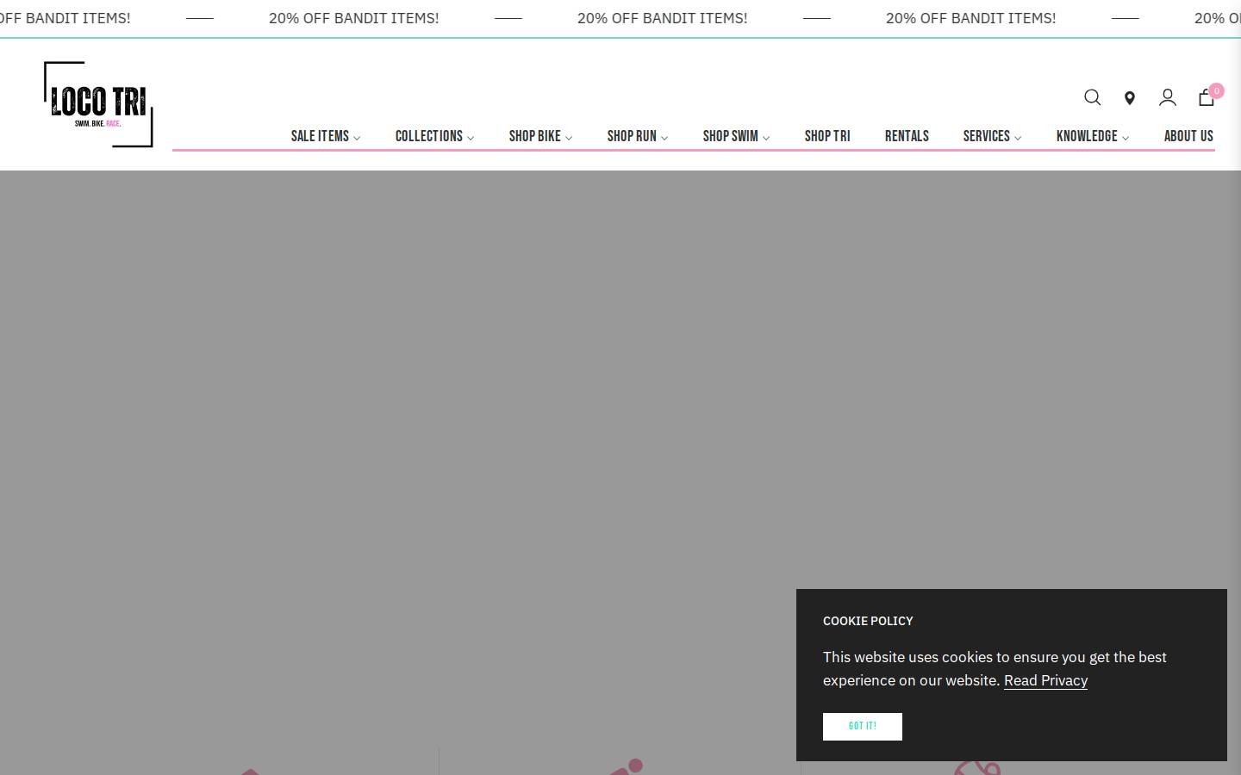
Task: Open the Read Privacy link
Action: click(x=1045, y=680)
